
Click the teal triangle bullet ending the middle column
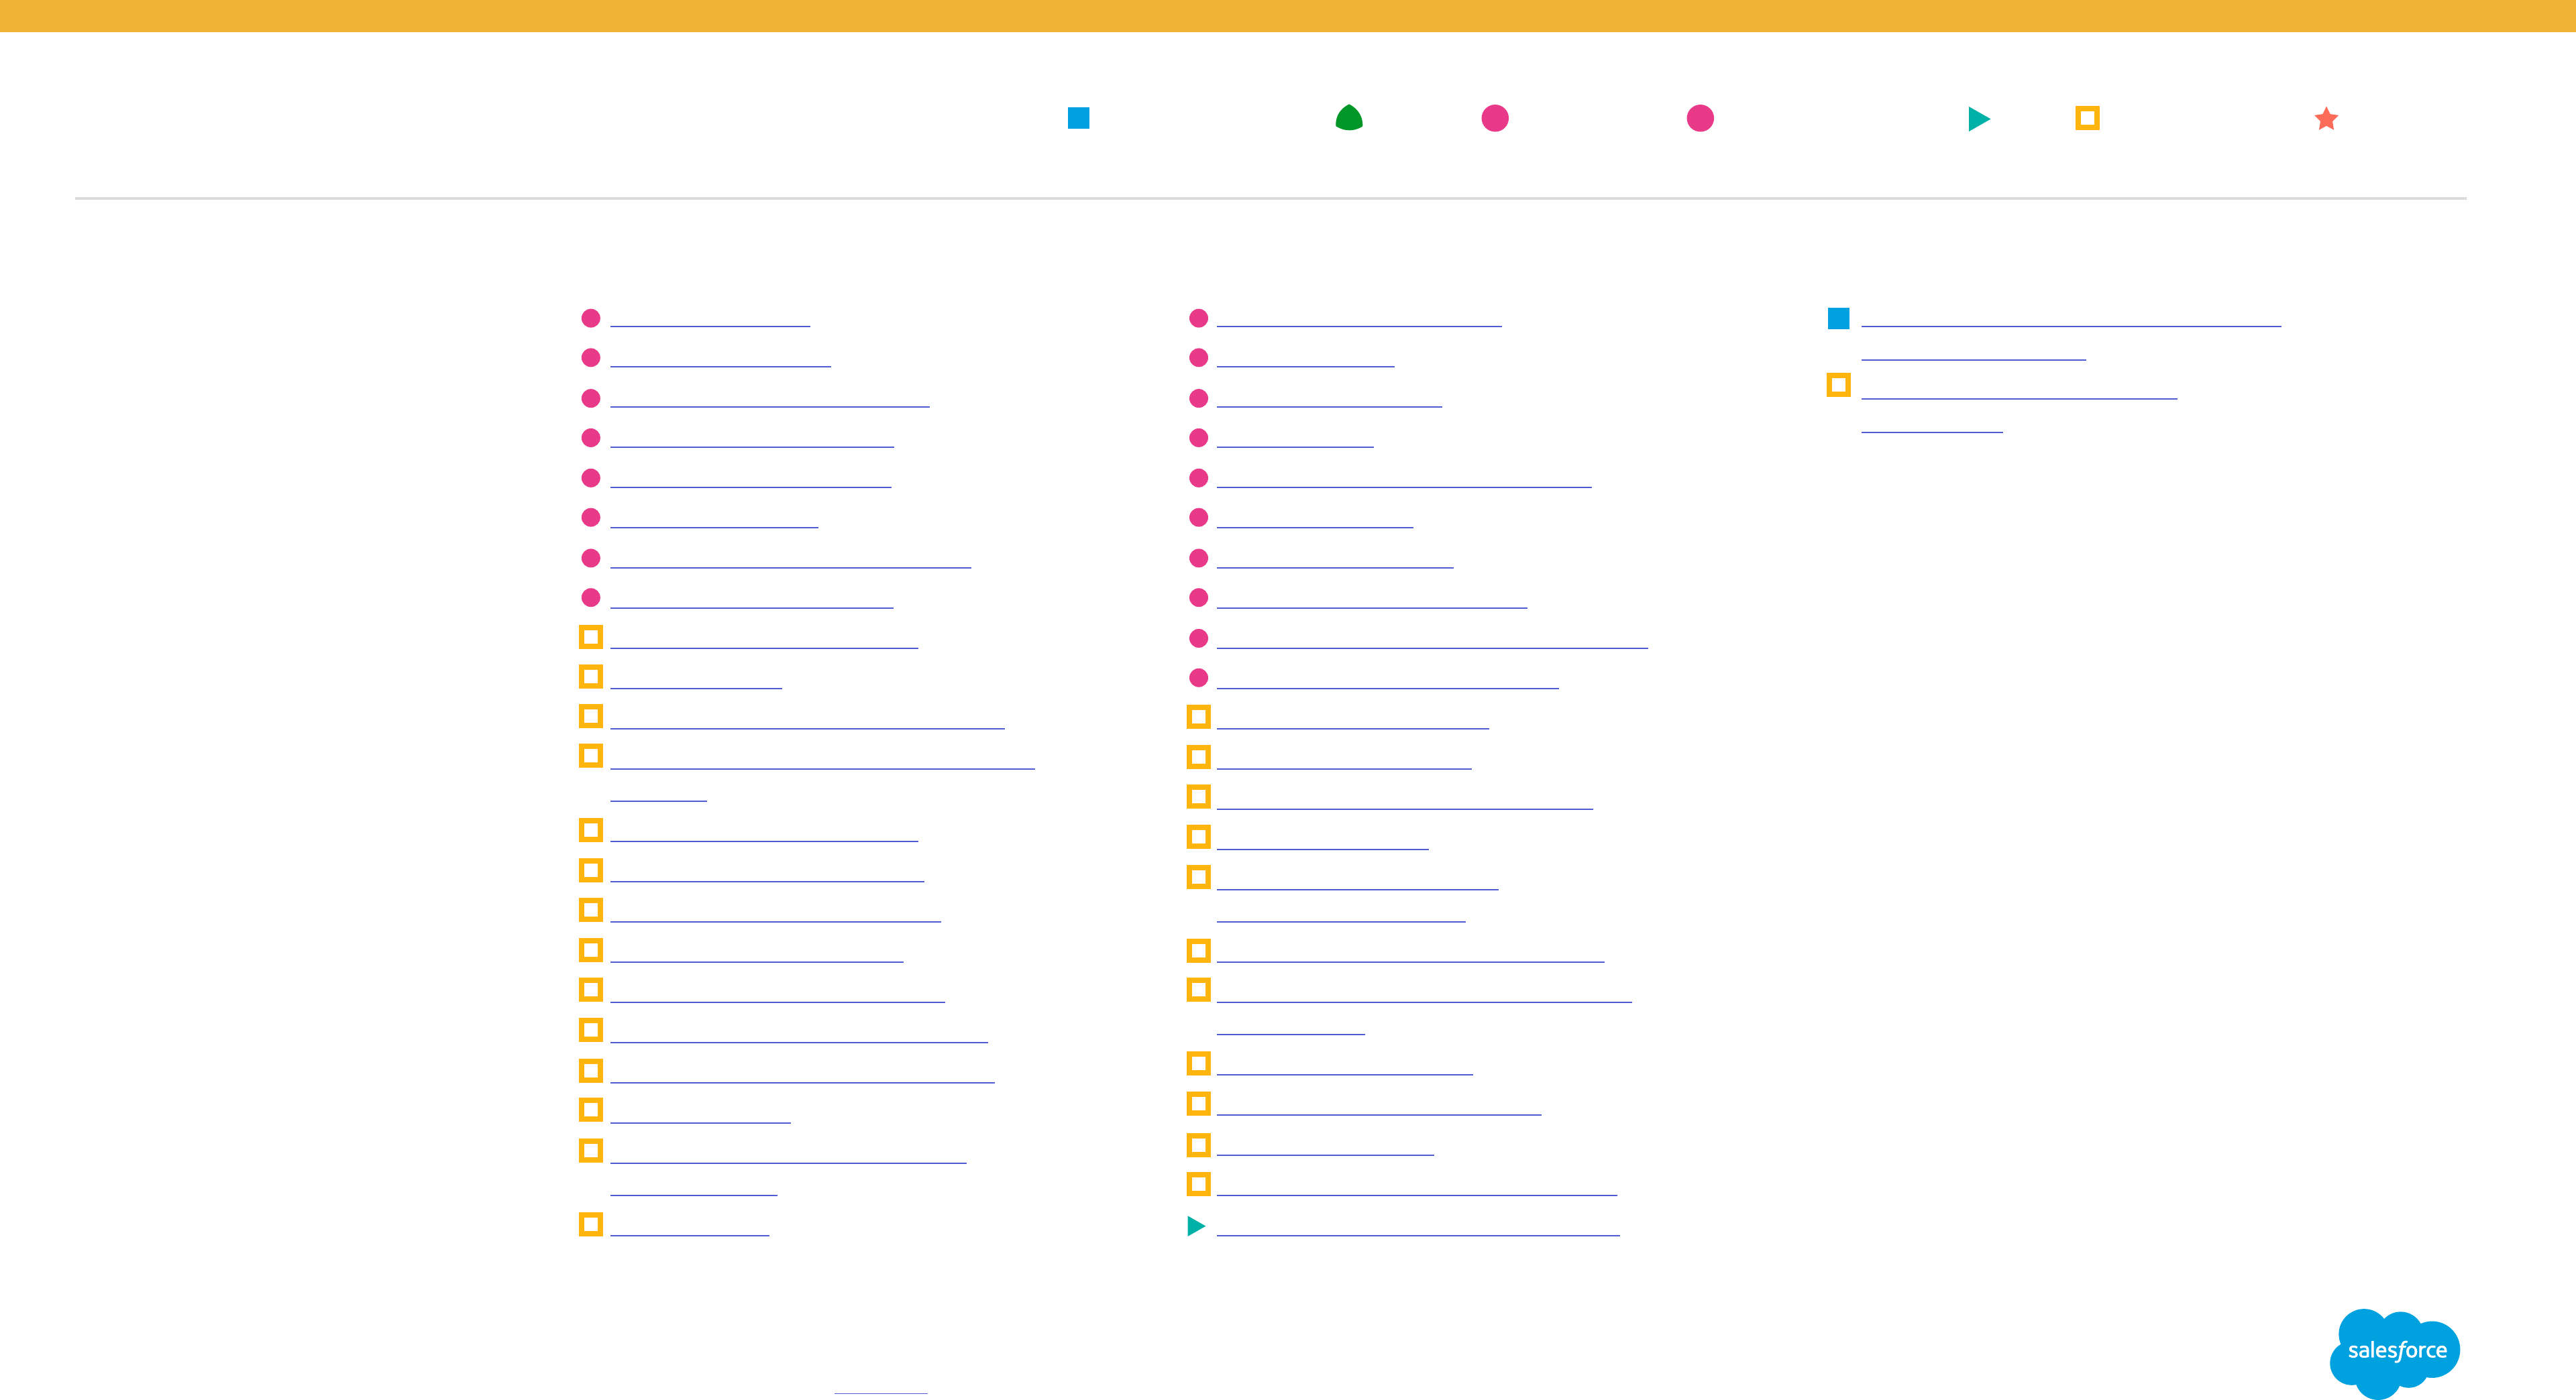click(x=1196, y=1226)
